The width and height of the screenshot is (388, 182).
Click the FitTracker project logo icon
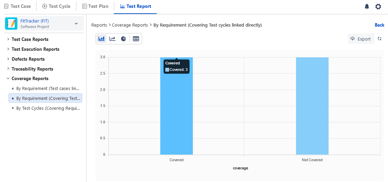(11, 24)
